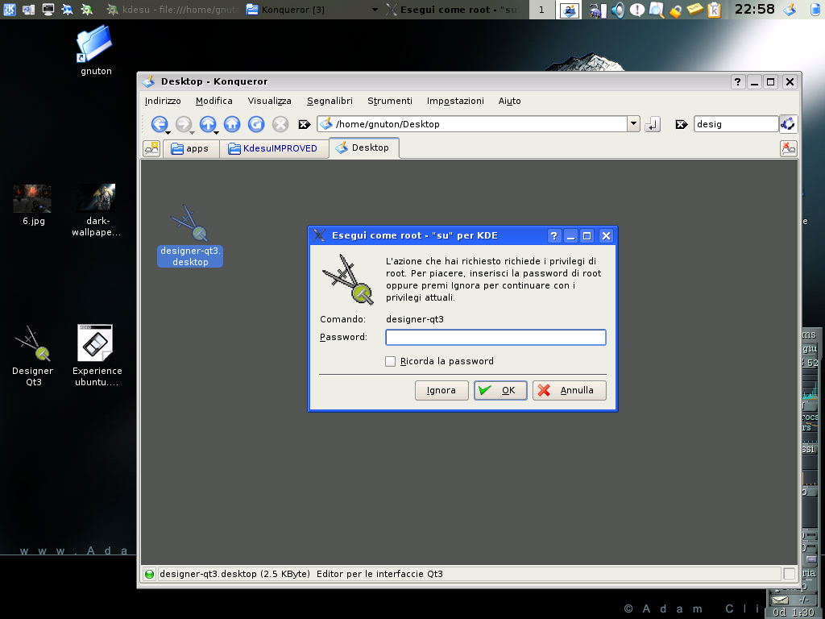The width and height of the screenshot is (825, 619).
Task: Open the KDE K menu
Action: (9, 9)
